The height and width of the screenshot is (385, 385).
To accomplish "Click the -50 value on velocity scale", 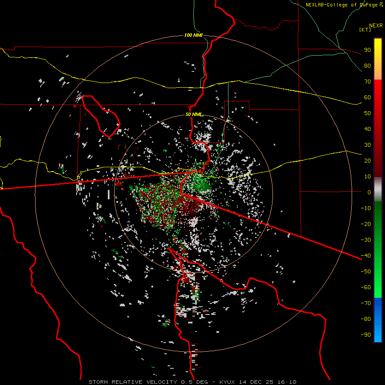I will point(366,271).
